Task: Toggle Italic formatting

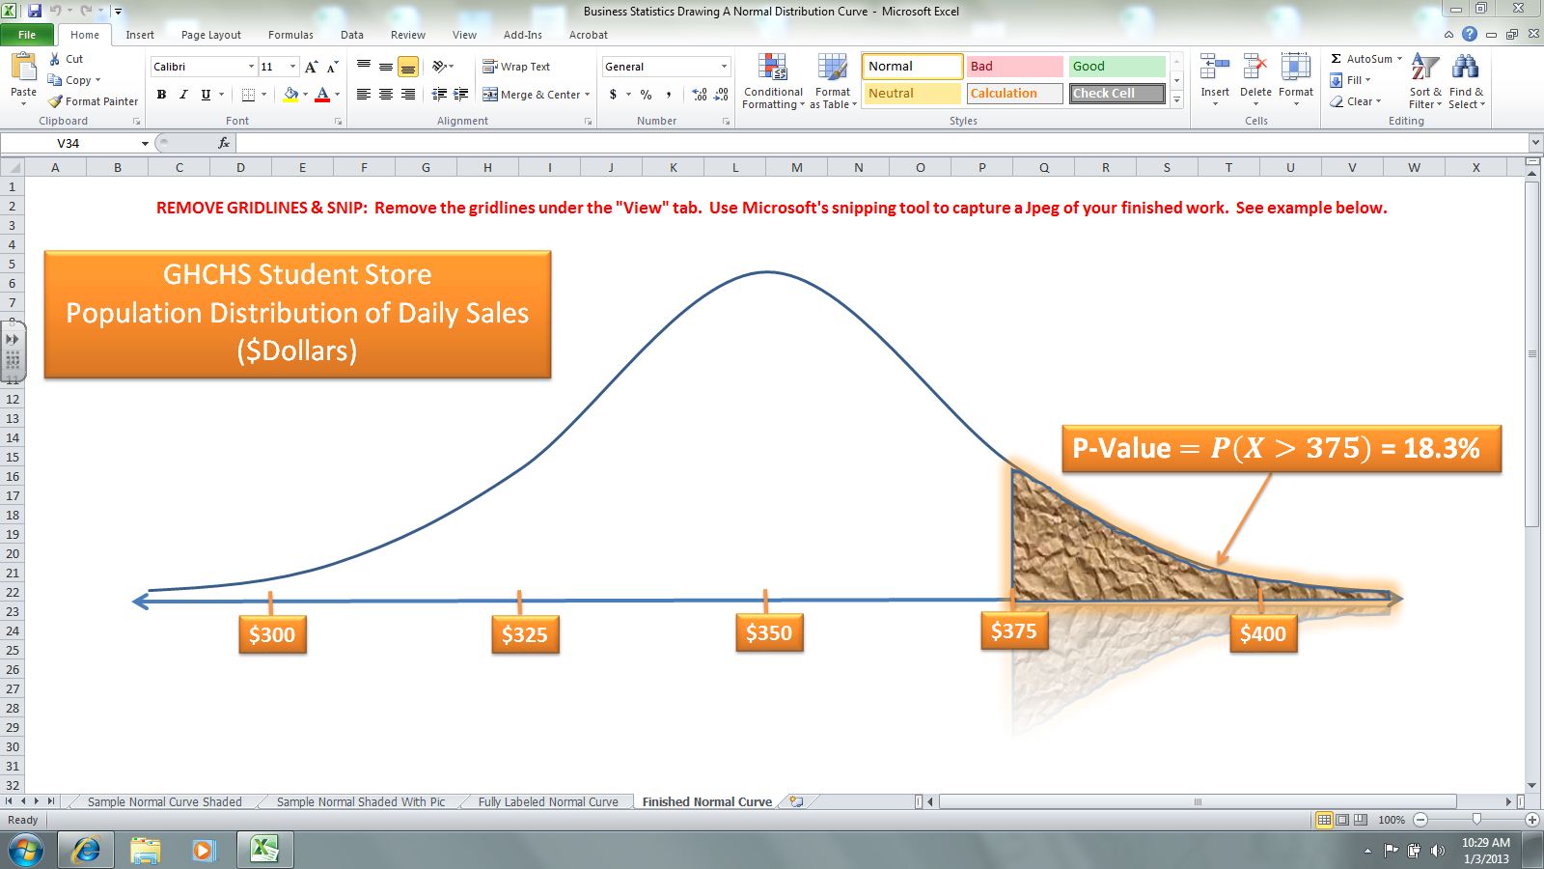Action: [x=183, y=95]
